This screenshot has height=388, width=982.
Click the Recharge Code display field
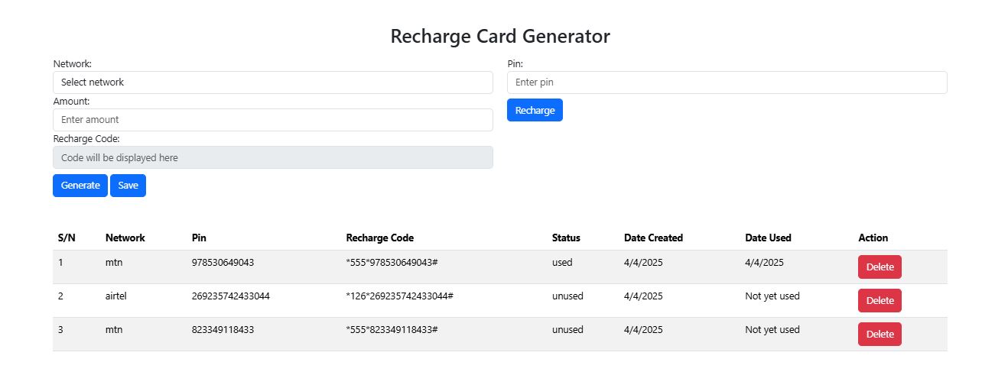pyautogui.click(x=272, y=157)
